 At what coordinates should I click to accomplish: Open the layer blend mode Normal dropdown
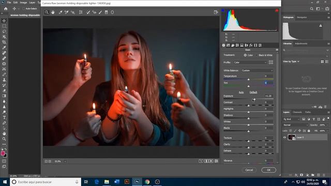pos(295,125)
